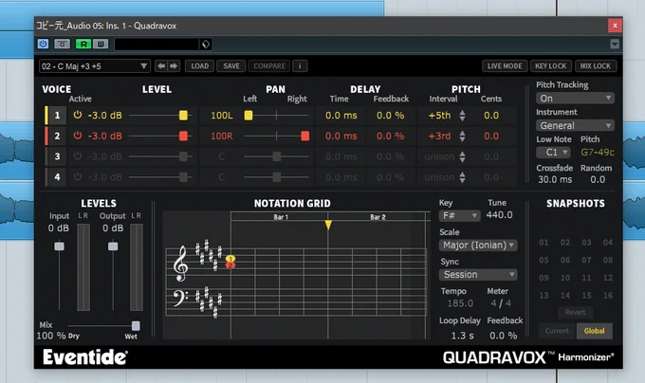The width and height of the screenshot is (645, 383).
Task: Select voice 4 number tab
Action: (x=57, y=176)
